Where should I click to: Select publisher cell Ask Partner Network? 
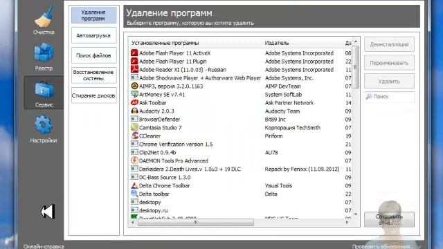coord(289,103)
